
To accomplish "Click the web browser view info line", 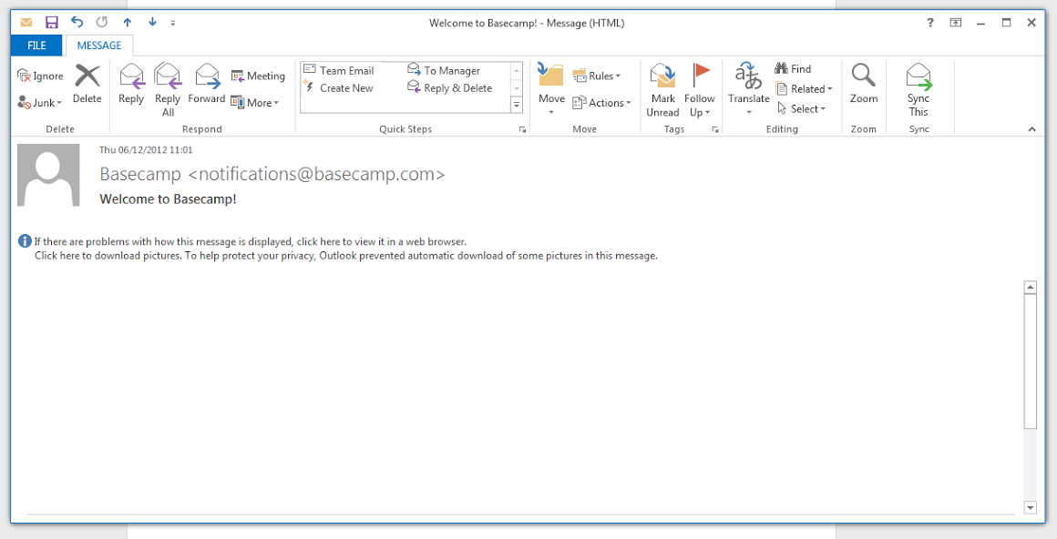I will (250, 241).
